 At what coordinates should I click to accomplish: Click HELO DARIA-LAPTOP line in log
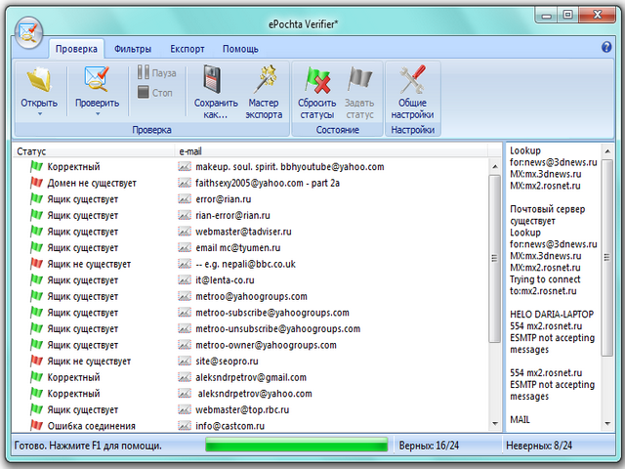552,314
